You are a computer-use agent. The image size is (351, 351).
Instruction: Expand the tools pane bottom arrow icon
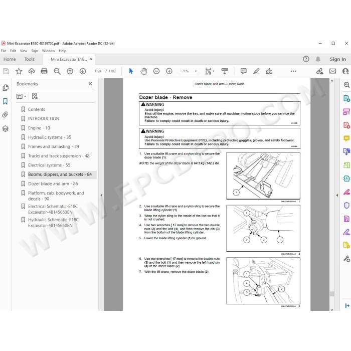[347, 305]
